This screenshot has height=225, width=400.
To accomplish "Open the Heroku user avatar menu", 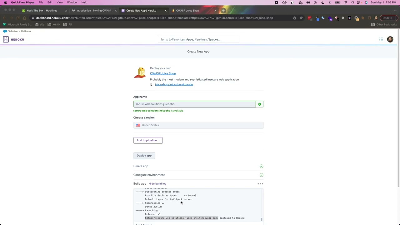I will pyautogui.click(x=390, y=39).
